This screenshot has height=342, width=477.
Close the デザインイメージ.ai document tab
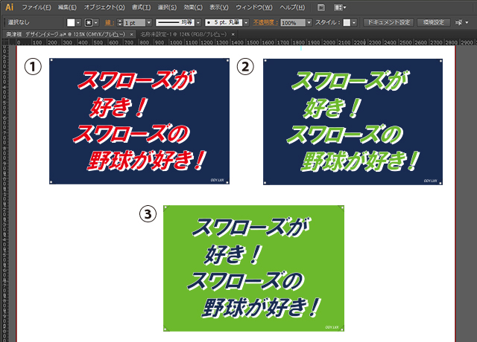click(x=131, y=34)
